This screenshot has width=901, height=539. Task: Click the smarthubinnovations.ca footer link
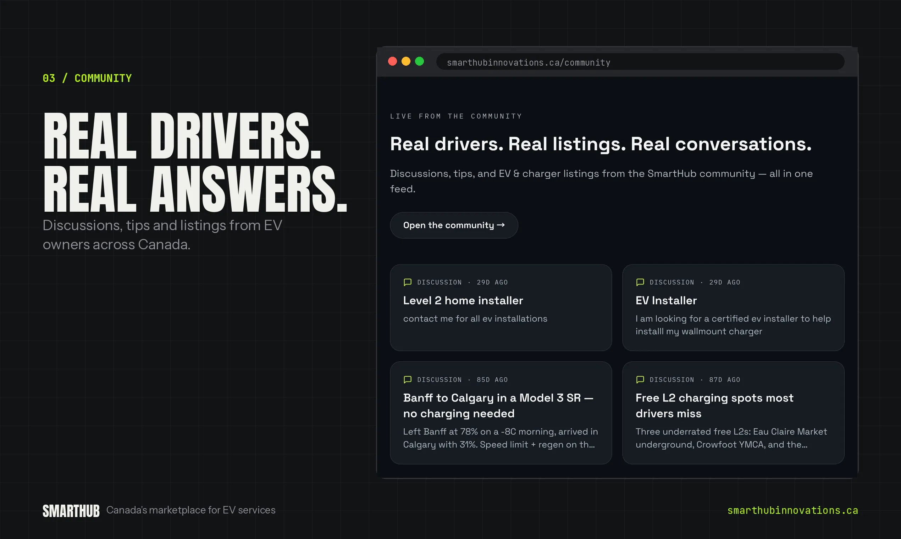792,510
